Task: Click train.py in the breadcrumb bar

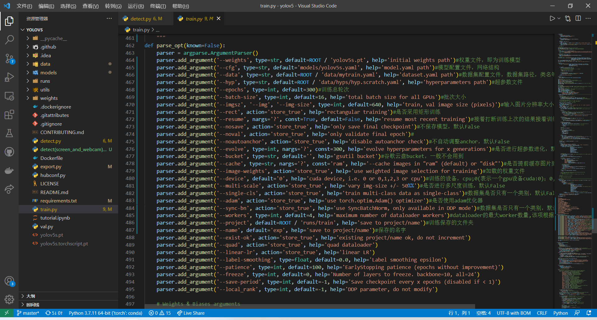Action: click(141, 30)
